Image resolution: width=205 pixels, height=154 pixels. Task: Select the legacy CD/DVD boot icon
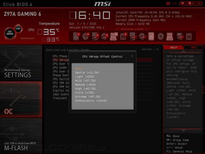pyautogui.click(x=161, y=36)
